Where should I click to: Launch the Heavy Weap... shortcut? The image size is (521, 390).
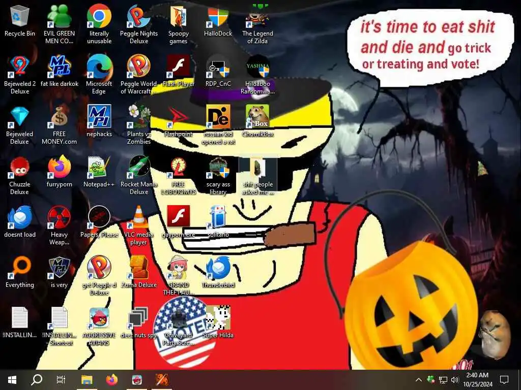coord(59,226)
